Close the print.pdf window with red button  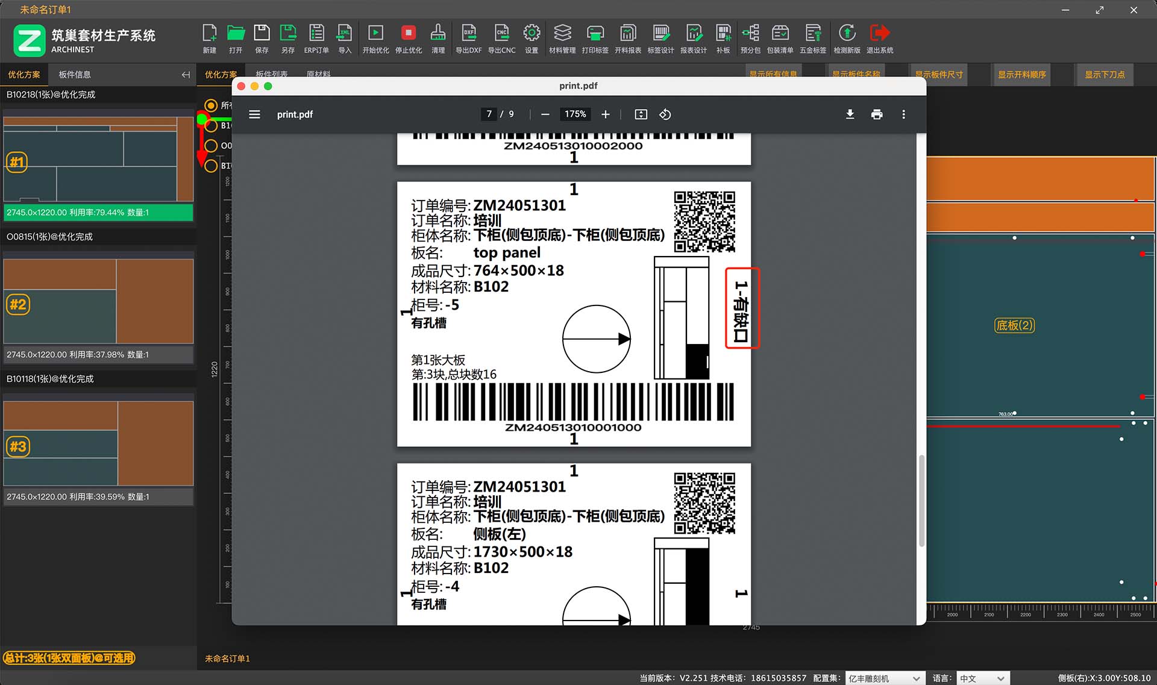pyautogui.click(x=241, y=86)
